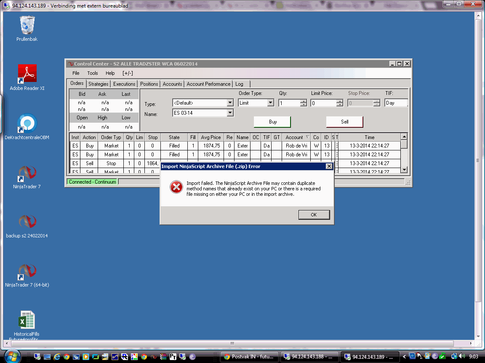Switch to the Accounts tab
485x363 pixels.
point(172,84)
